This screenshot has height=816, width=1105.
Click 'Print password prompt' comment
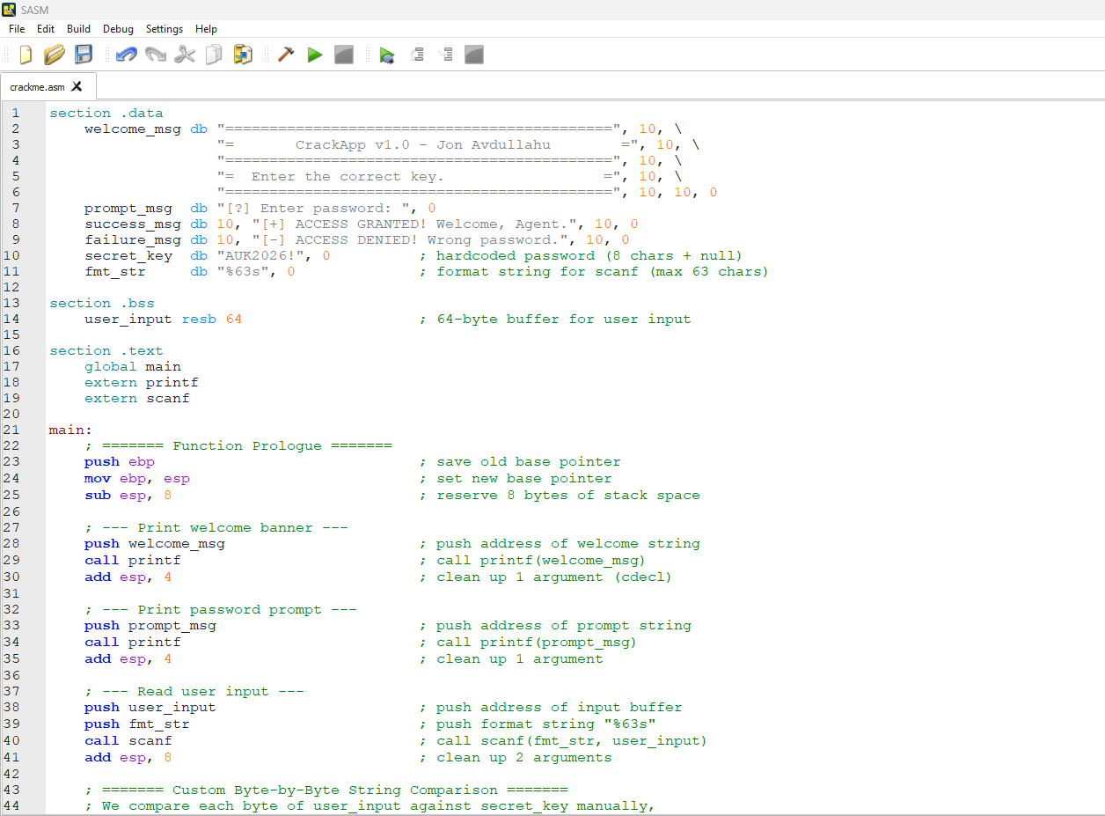pos(221,609)
